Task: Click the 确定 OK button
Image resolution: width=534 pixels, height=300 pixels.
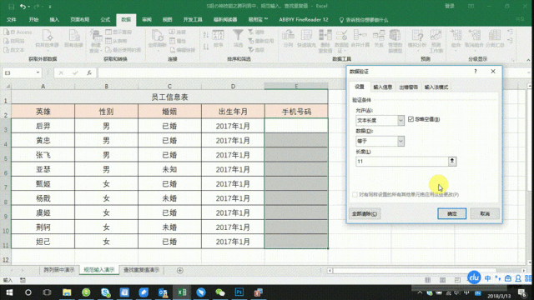Action: [x=452, y=213]
